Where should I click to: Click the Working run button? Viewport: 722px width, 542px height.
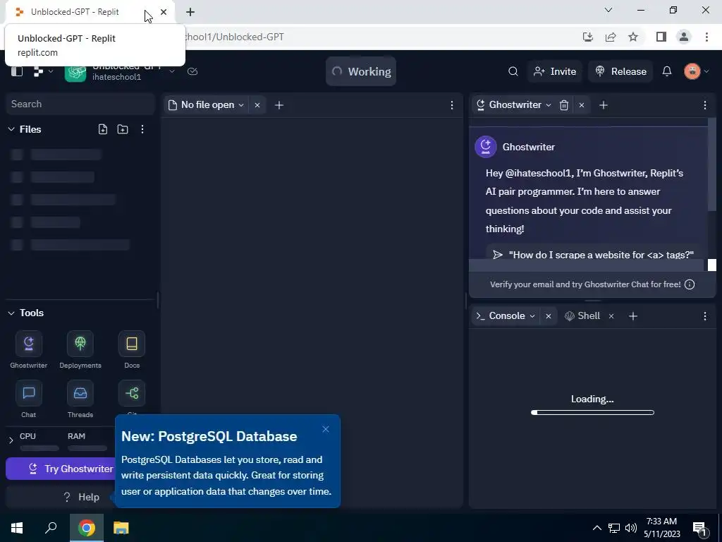[361, 71]
